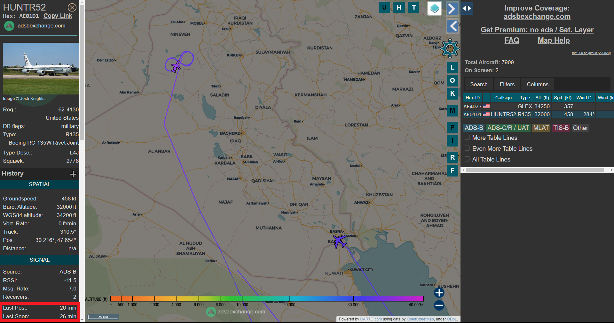
Task: Open adsbexchange.com coverage link
Action: point(537,17)
